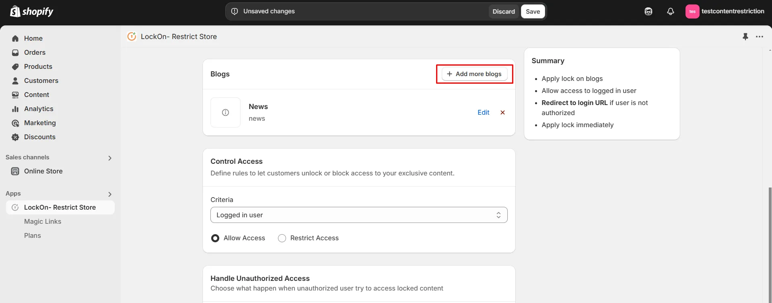Click the unsaved changes alert icon

(235, 11)
